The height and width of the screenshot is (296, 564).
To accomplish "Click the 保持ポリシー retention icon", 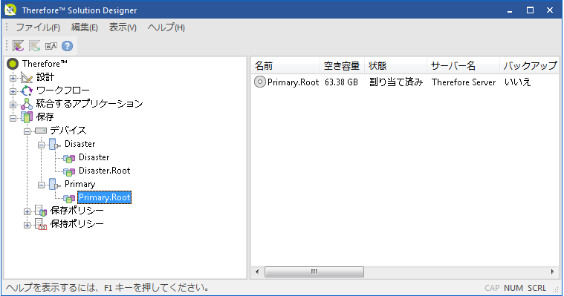I will point(41,224).
